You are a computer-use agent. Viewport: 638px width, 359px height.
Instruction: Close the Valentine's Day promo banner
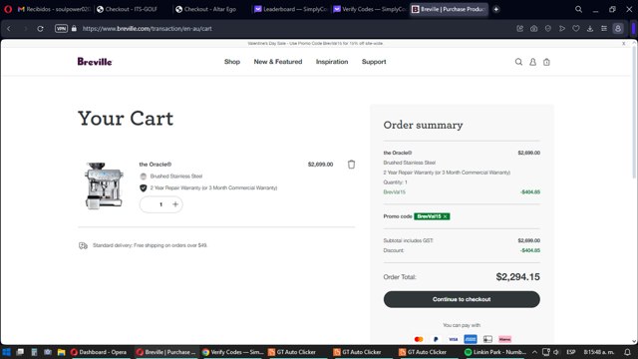tap(623, 43)
